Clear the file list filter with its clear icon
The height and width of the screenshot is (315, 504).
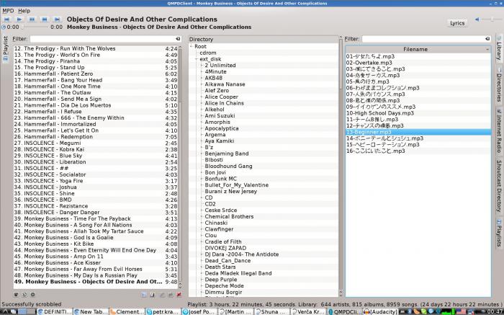tap(487, 39)
